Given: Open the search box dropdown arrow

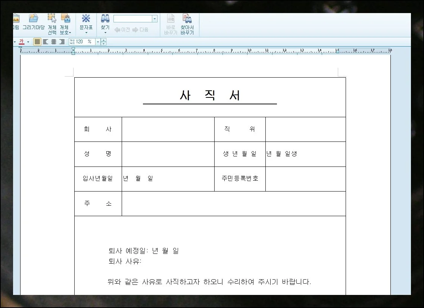Looking at the screenshot, I should click(155, 18).
